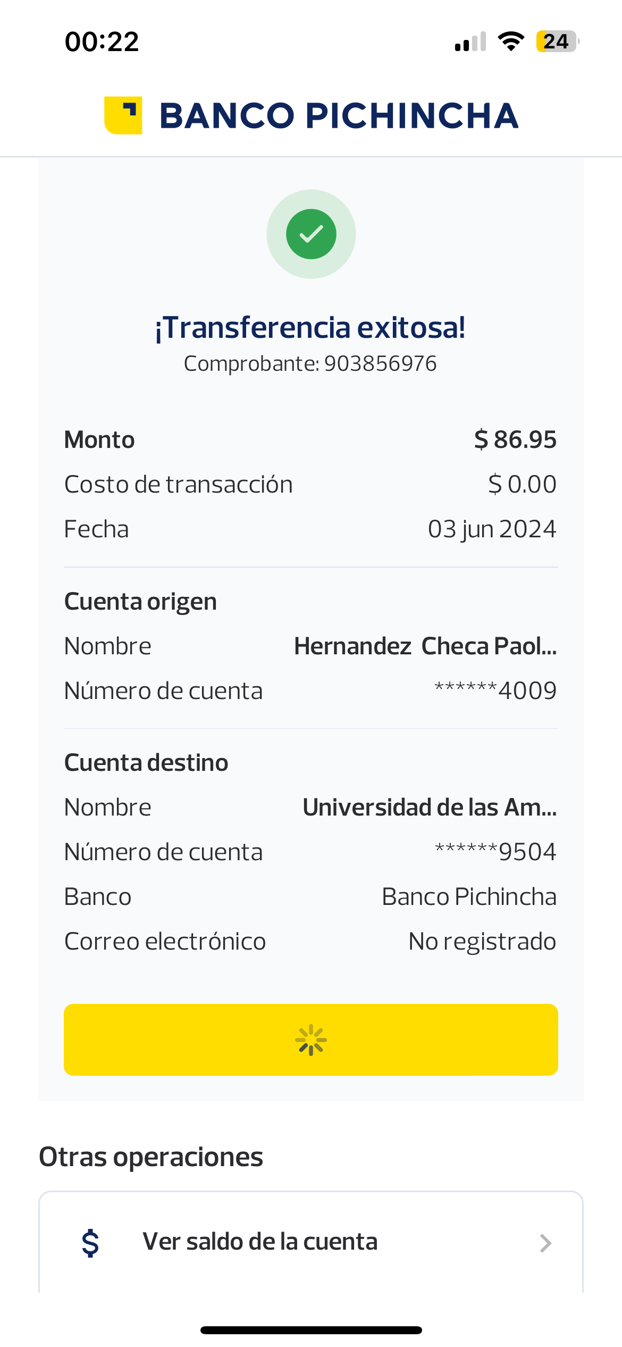This screenshot has width=622, height=1347.
Task: Click the loading spinner on yellow button
Action: [311, 1040]
